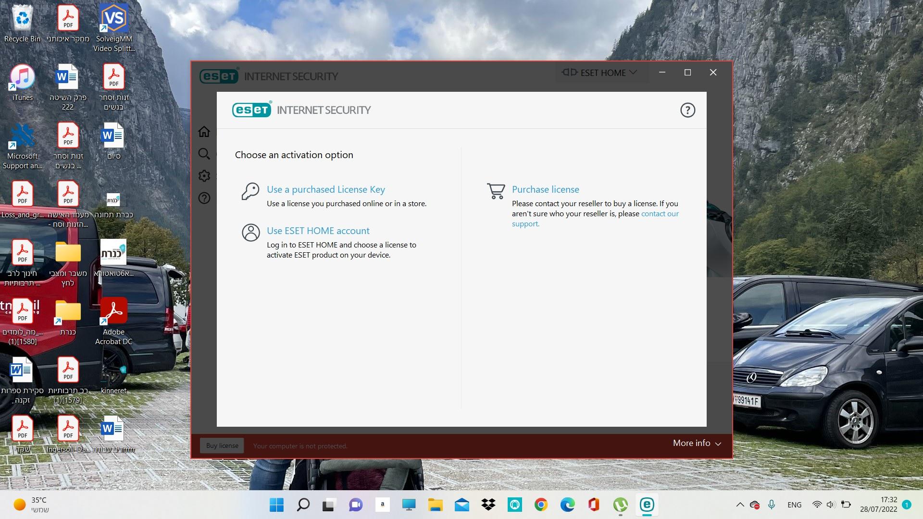Close the ESET Internet Security window

click(x=713, y=73)
